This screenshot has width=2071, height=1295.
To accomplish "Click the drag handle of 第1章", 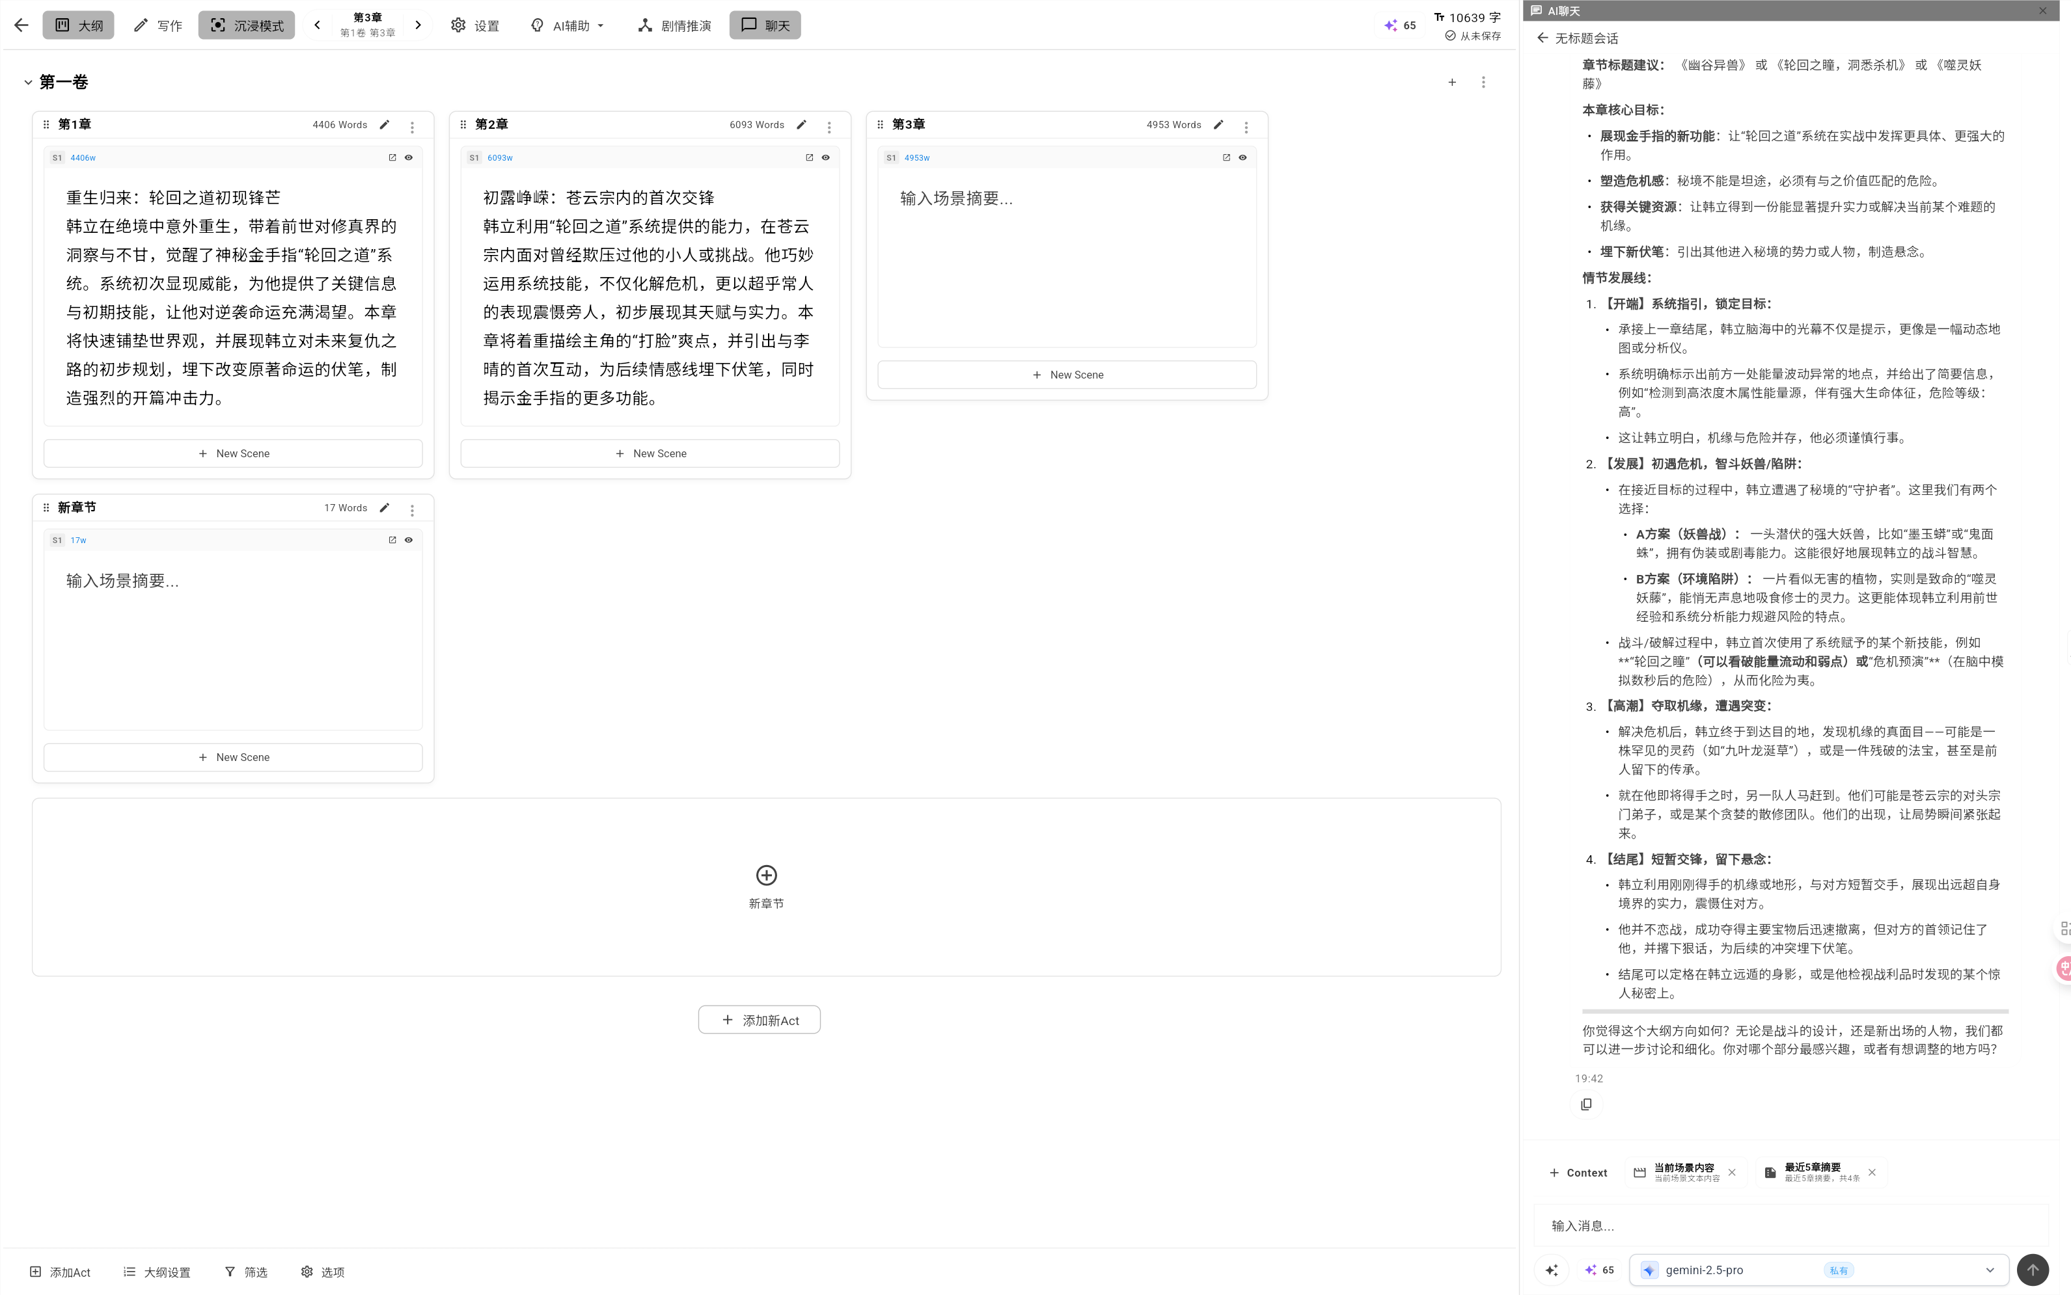I will (x=46, y=124).
